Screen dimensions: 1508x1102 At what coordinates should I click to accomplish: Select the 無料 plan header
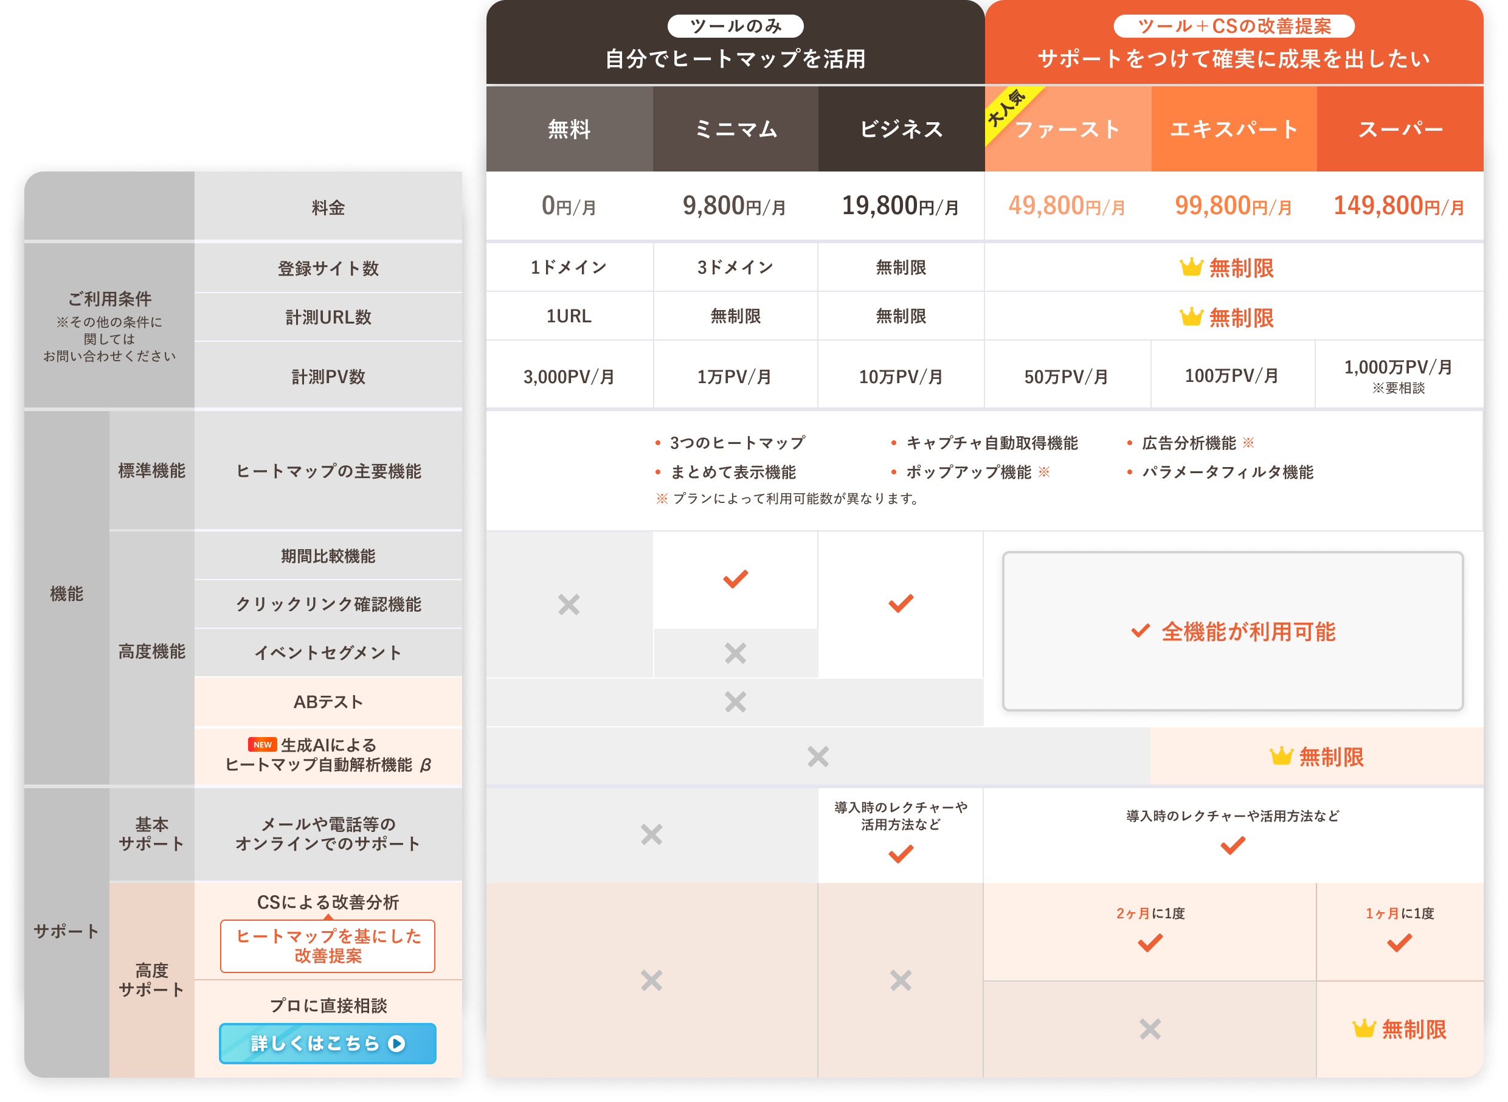[x=569, y=129]
